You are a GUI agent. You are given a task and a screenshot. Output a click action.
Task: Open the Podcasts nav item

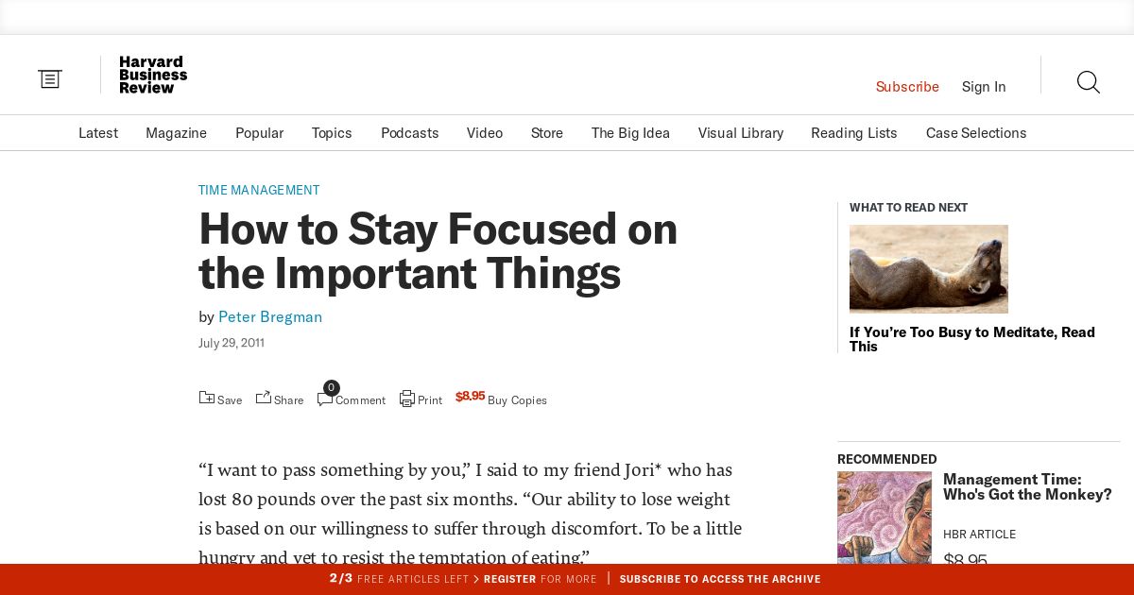click(x=410, y=133)
